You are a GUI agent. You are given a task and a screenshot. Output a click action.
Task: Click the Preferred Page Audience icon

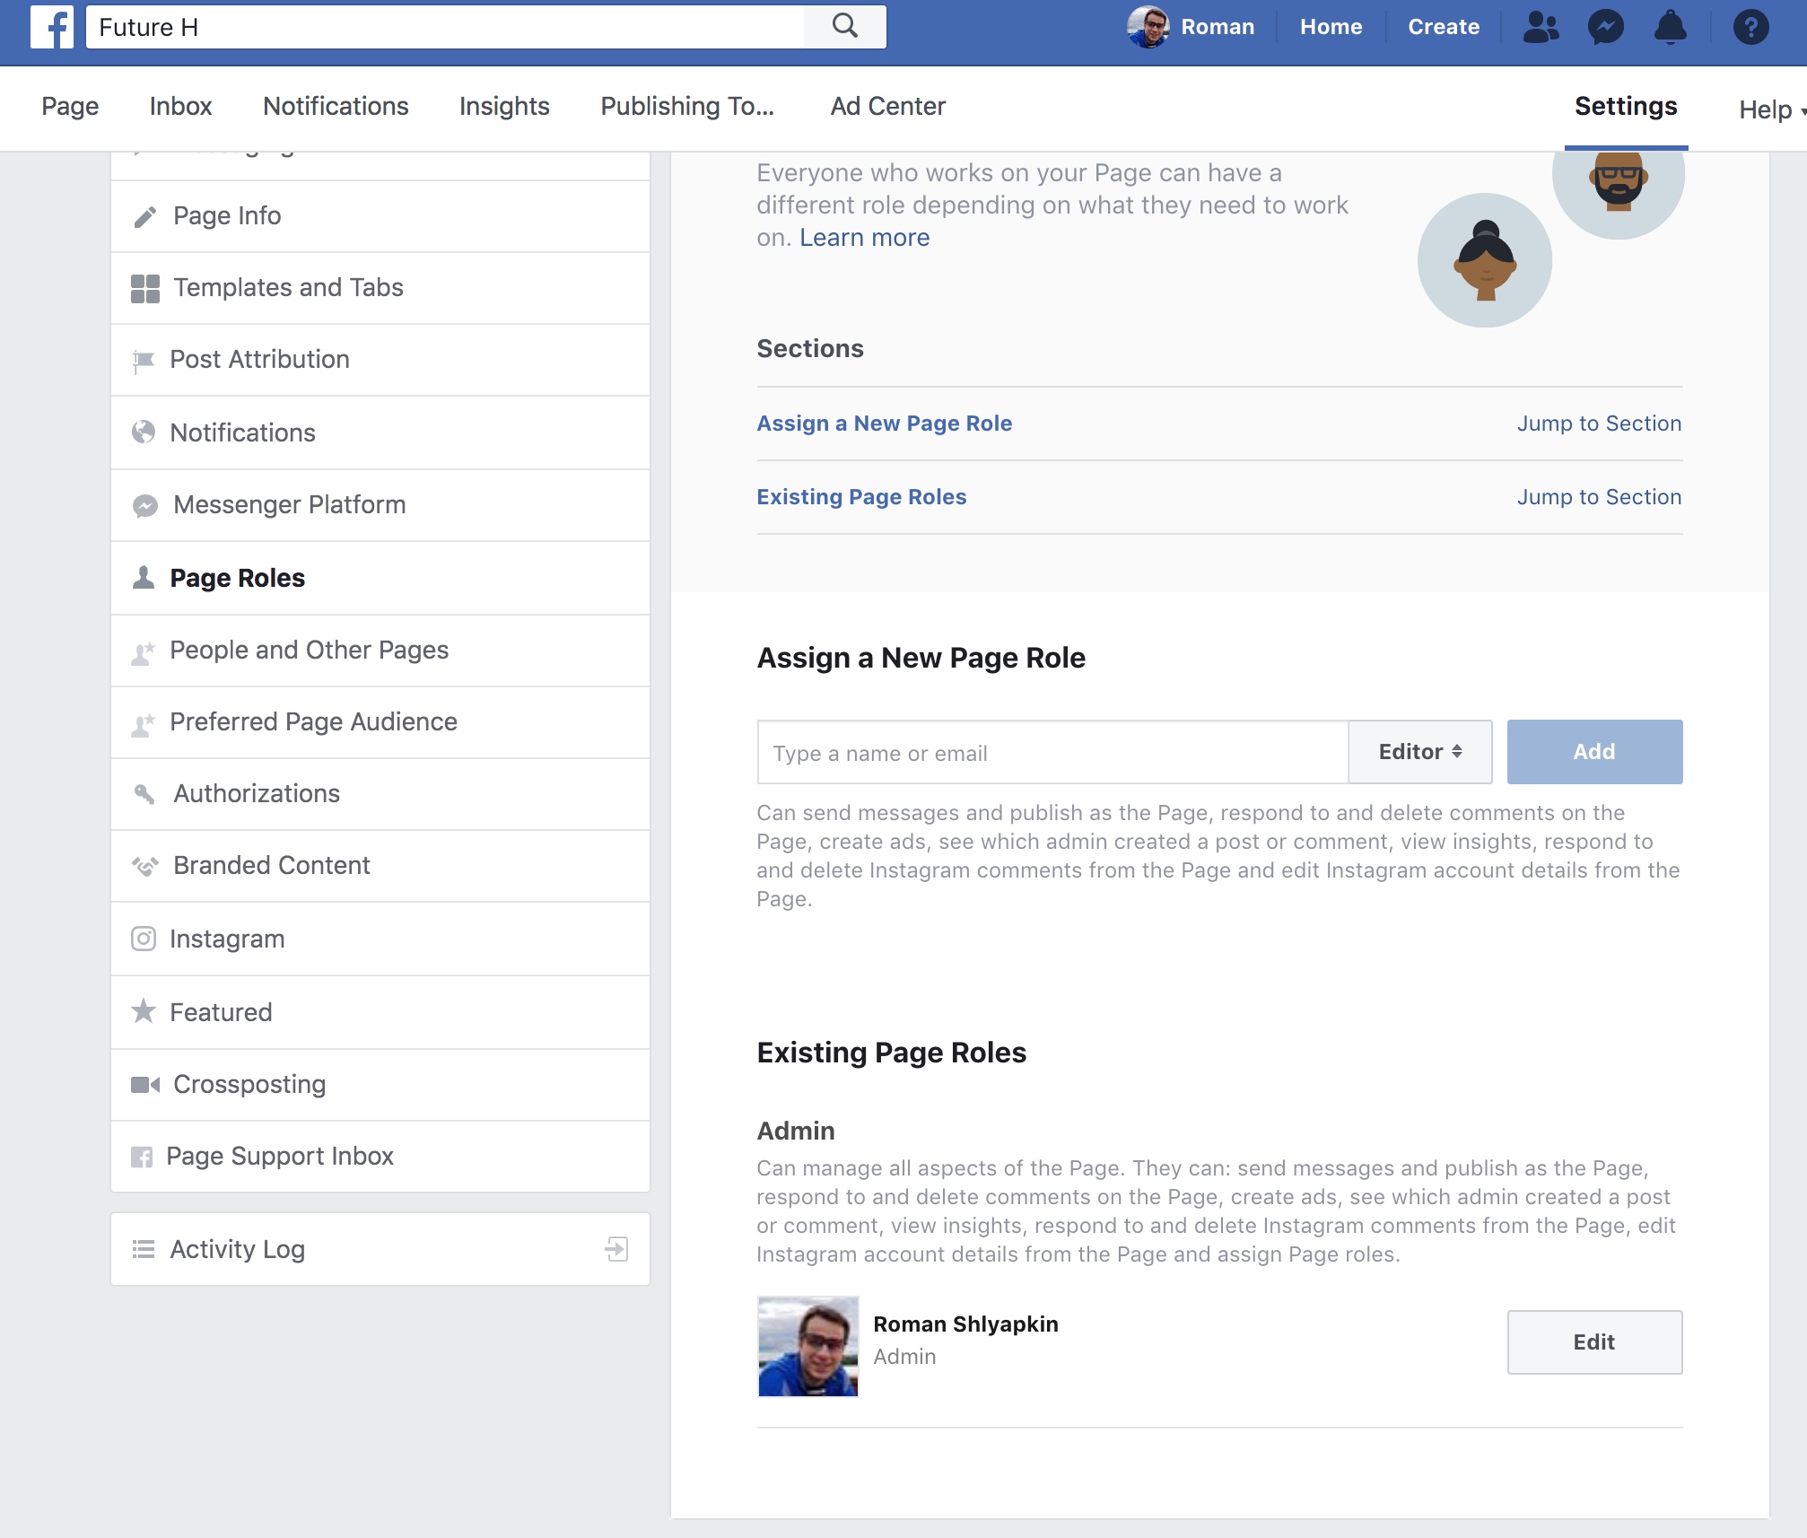[143, 723]
